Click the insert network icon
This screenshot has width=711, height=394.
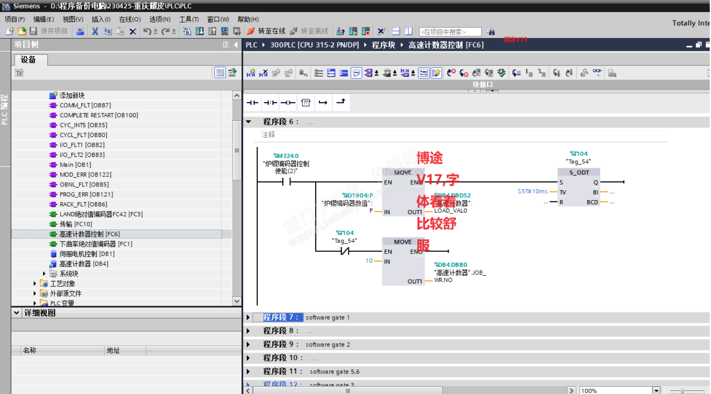point(251,73)
